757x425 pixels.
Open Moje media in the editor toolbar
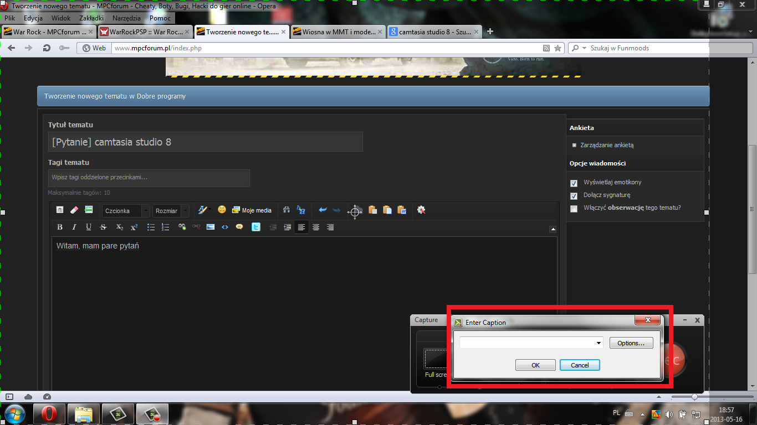(252, 210)
